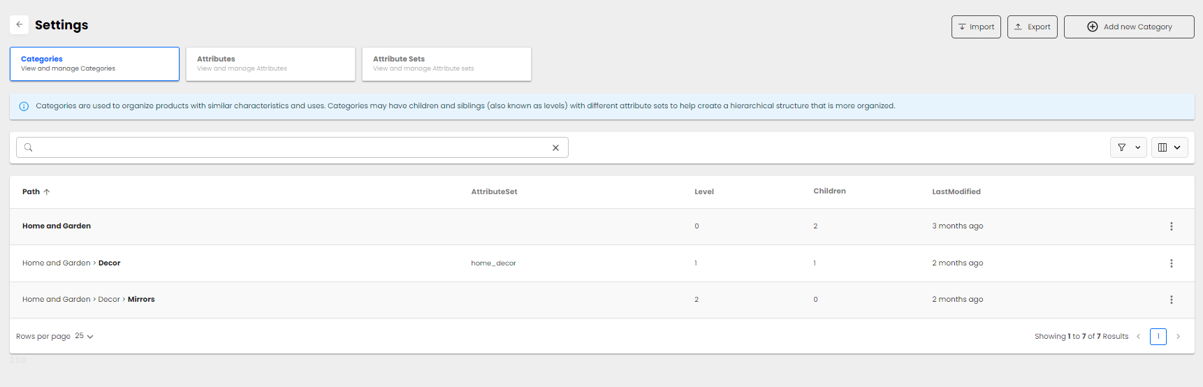Open three-dot menu for Decor row
The image size is (1203, 387).
coord(1171,263)
